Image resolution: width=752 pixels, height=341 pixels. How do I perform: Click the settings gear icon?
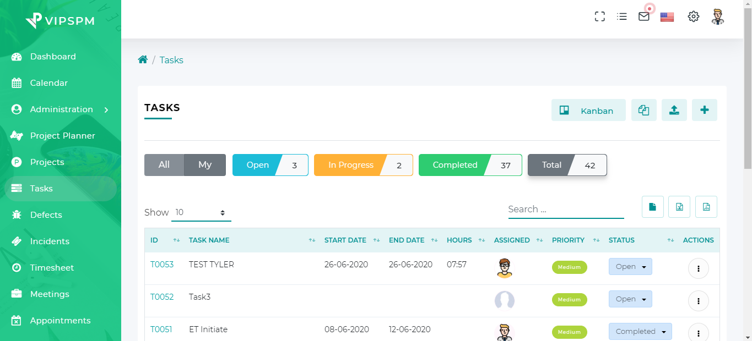click(x=693, y=16)
